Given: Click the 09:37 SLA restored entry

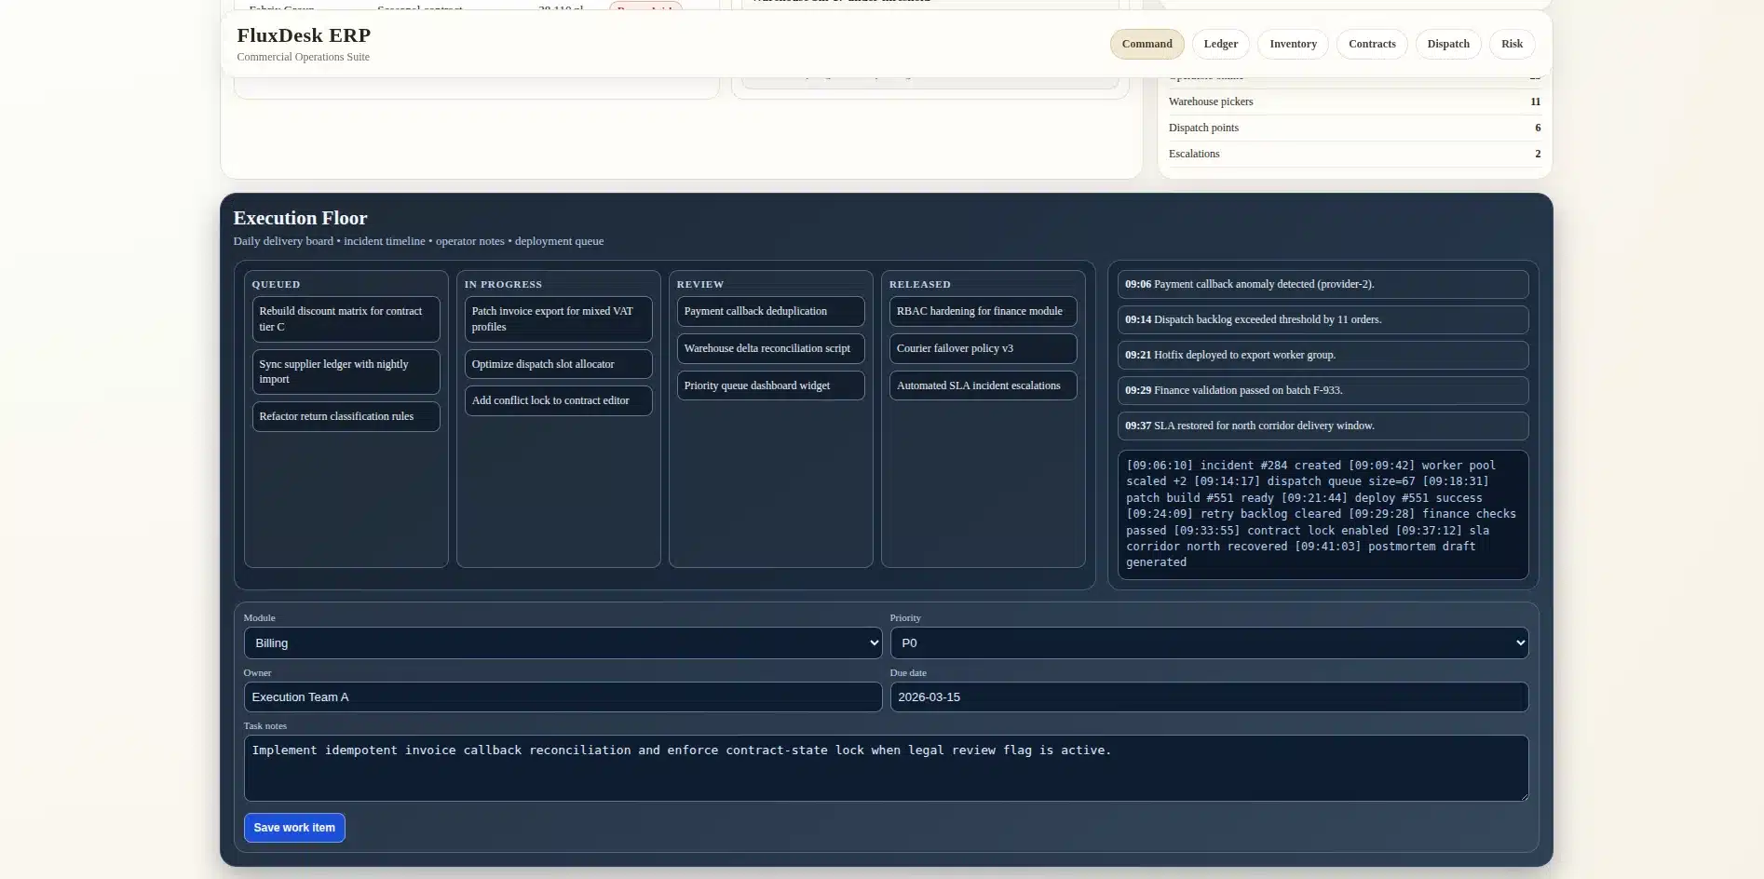Looking at the screenshot, I should (x=1323, y=426).
